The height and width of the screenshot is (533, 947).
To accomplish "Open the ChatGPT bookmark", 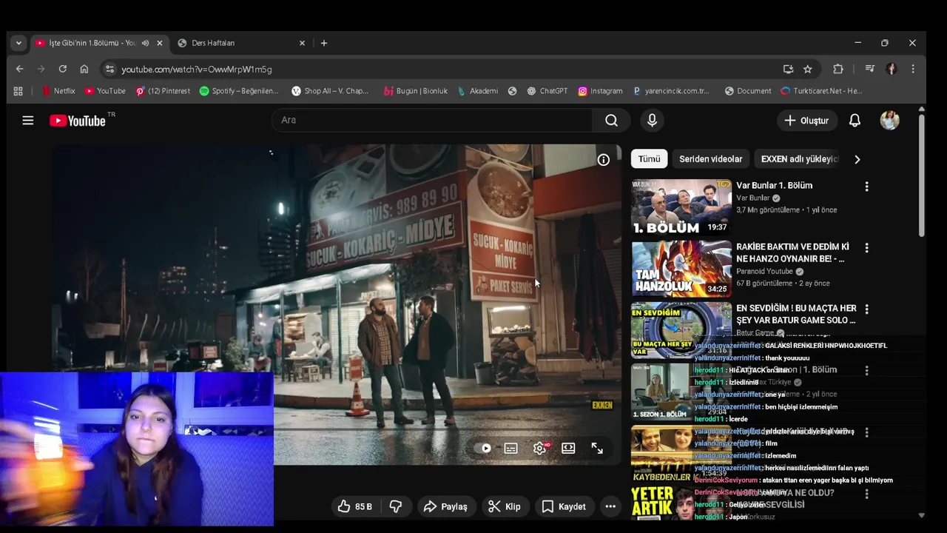I will point(547,91).
